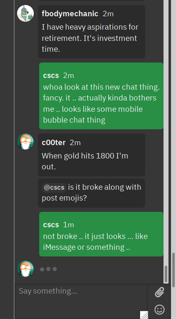Click the 'When gold hits 1800' message bubble
The image size is (176, 319).
tap(92, 155)
